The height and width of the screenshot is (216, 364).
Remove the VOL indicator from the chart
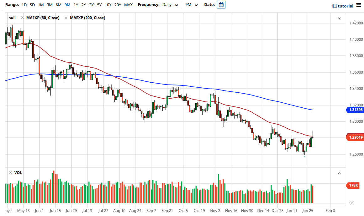[10, 172]
